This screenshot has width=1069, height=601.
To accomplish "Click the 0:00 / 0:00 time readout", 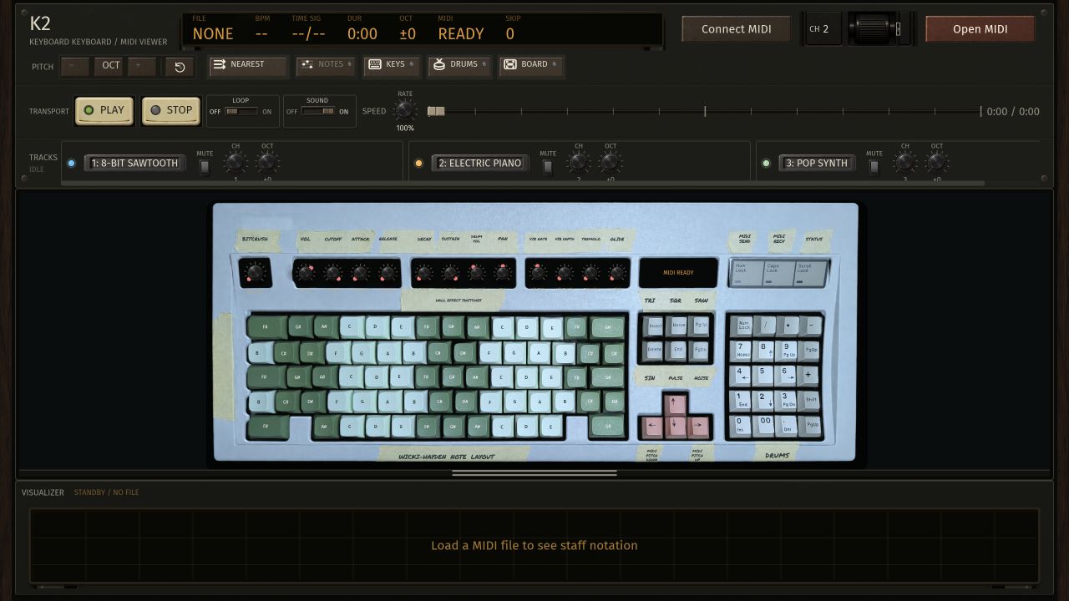I will [x=1013, y=111].
